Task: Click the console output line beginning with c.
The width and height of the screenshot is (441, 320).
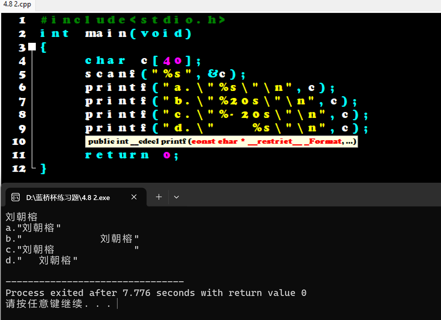Action: [x=72, y=249]
